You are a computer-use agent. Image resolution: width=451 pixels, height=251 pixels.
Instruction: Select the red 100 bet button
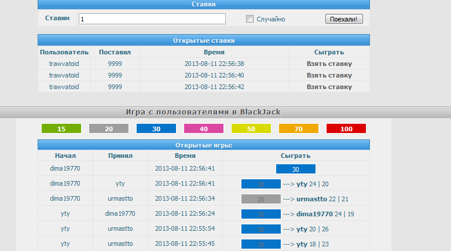[346, 128]
